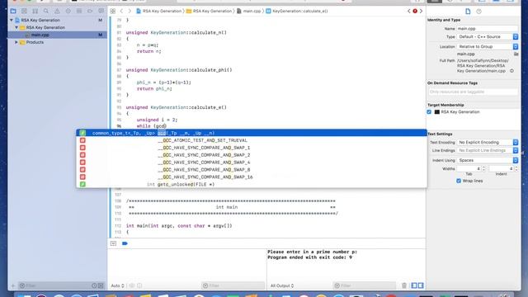Jump to previous issue arrow
Image resolution: width=528 pixels, height=297 pixels.
409,11
